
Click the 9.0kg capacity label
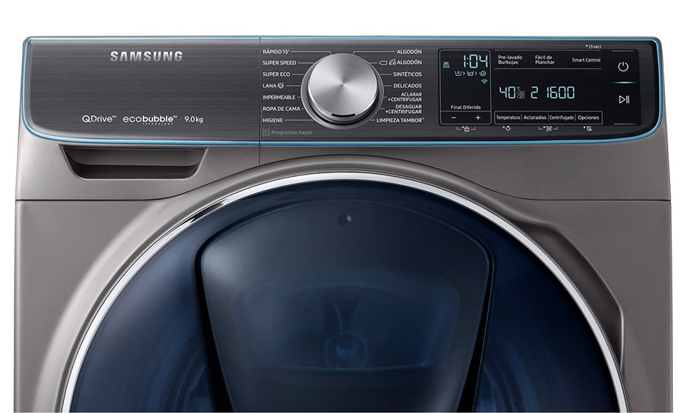point(193,119)
